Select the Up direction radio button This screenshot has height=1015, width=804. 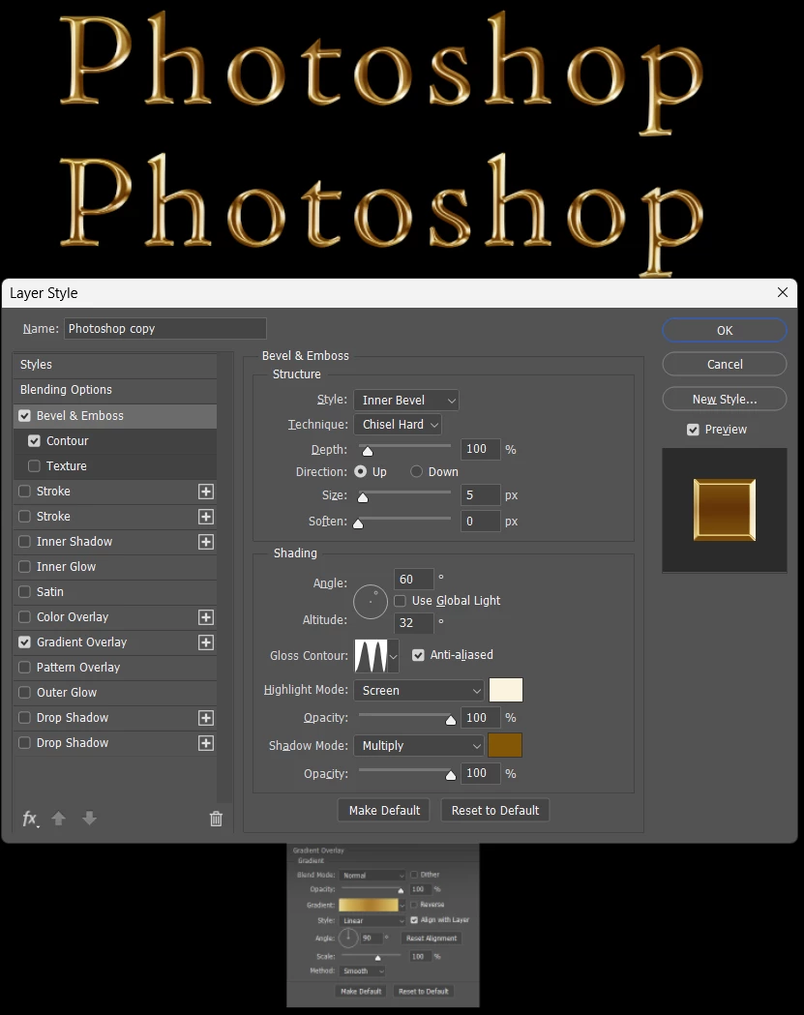coord(361,472)
